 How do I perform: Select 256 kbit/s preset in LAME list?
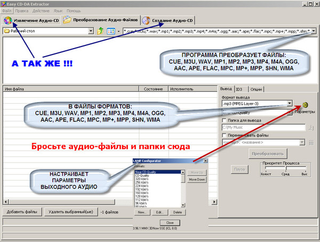(x=157, y=183)
